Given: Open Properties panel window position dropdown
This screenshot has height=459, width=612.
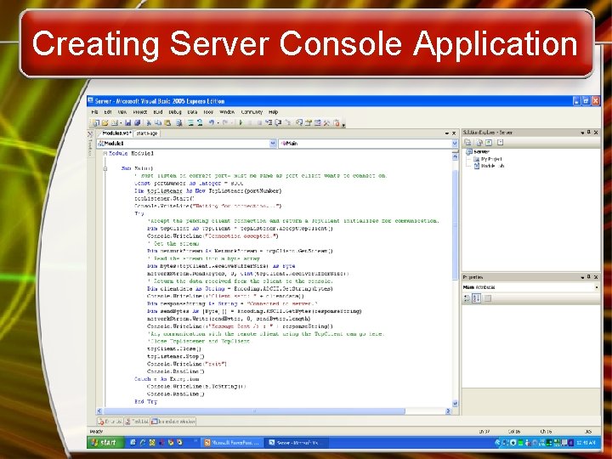Looking at the screenshot, I should tap(582, 277).
